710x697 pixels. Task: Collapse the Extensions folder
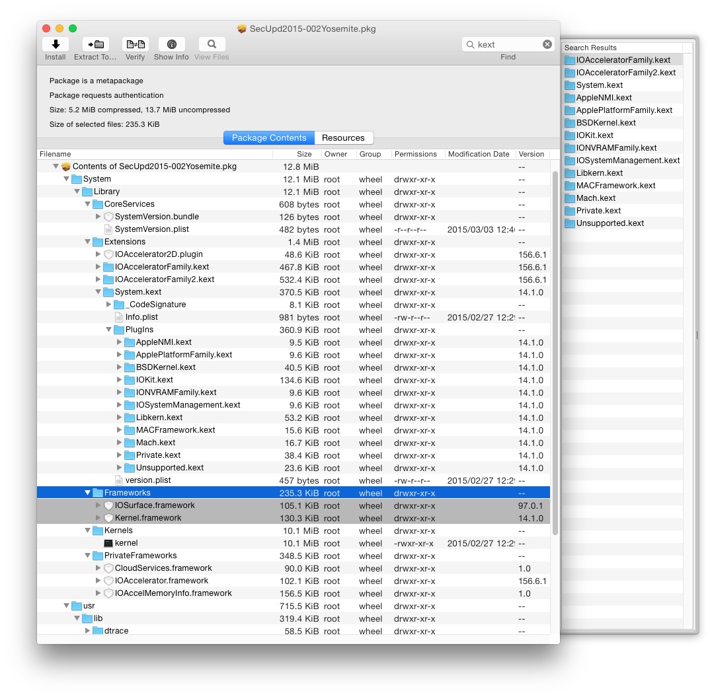coord(87,242)
